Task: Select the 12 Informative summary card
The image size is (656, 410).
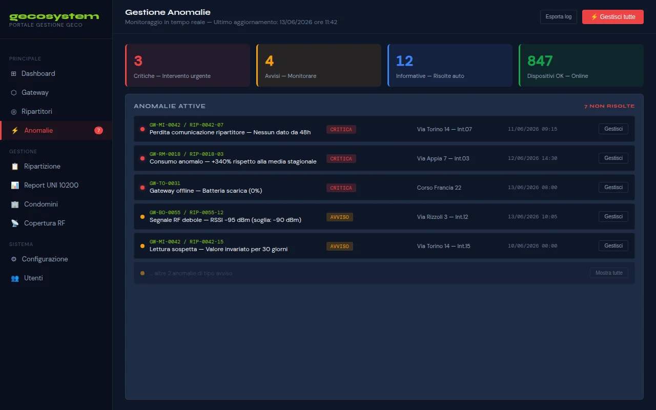Action: [450, 65]
